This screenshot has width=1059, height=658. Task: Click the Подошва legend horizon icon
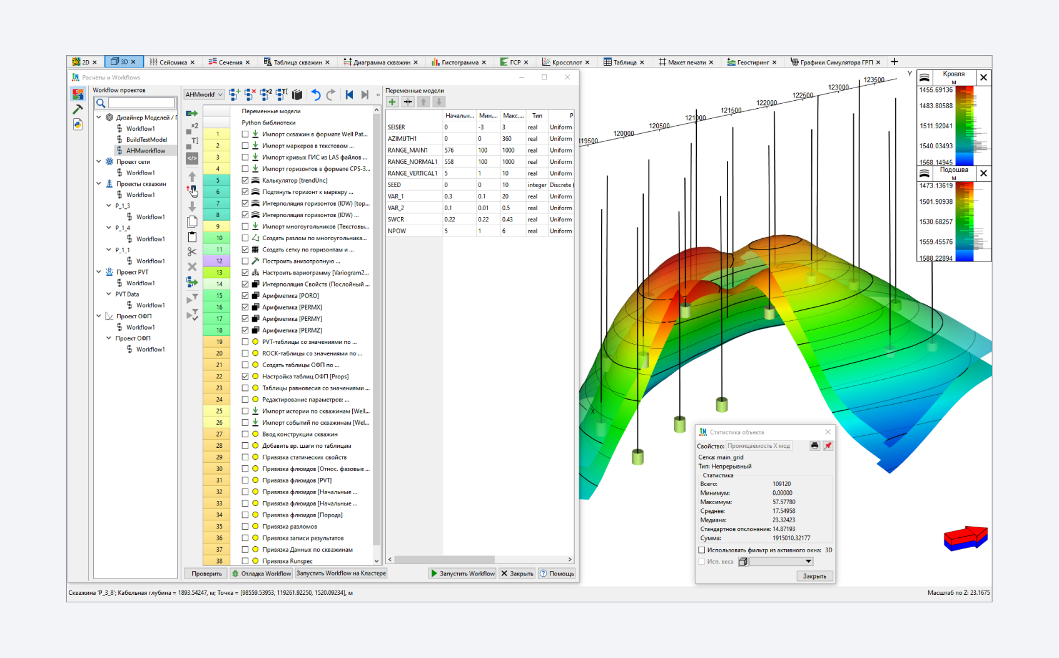[925, 173]
